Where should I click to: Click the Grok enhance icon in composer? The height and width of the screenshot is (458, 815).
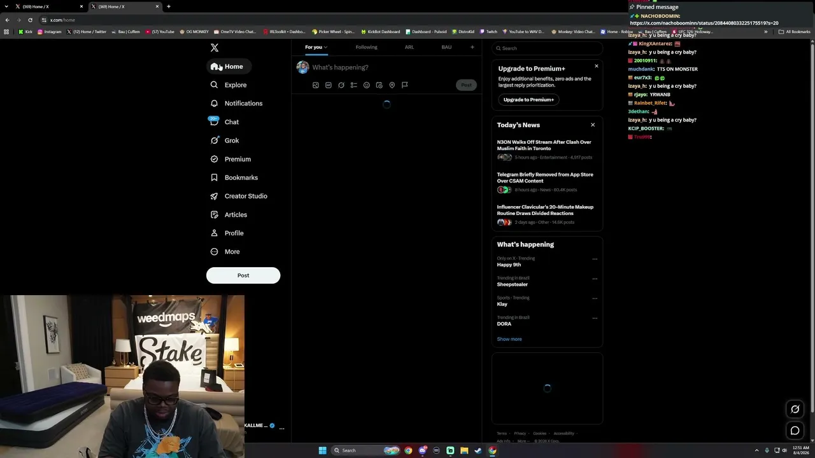[x=341, y=85]
